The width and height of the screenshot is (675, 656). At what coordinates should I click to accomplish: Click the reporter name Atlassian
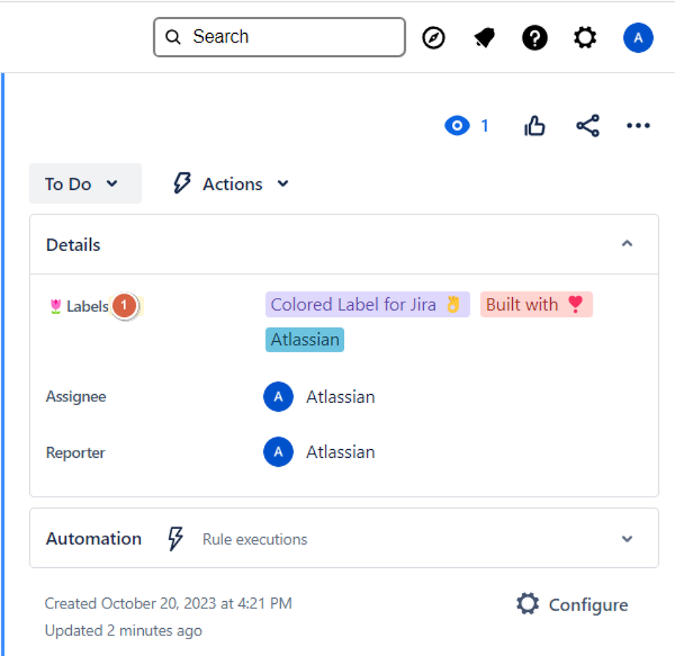tap(340, 452)
